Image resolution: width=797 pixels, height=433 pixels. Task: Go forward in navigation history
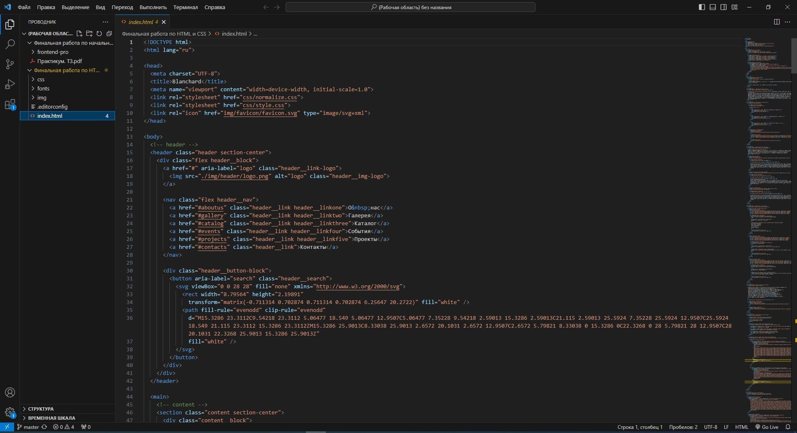click(x=277, y=7)
